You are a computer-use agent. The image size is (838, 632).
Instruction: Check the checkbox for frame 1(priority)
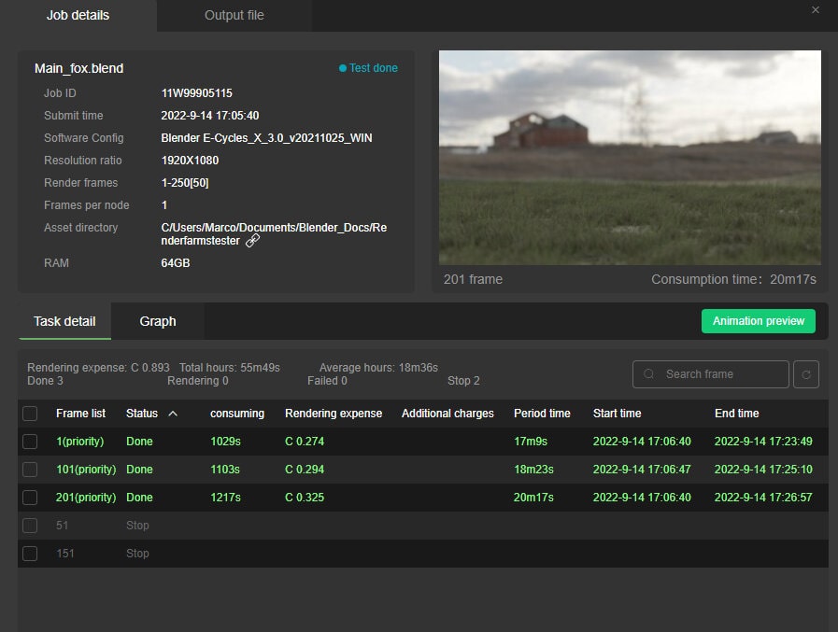coord(29,441)
